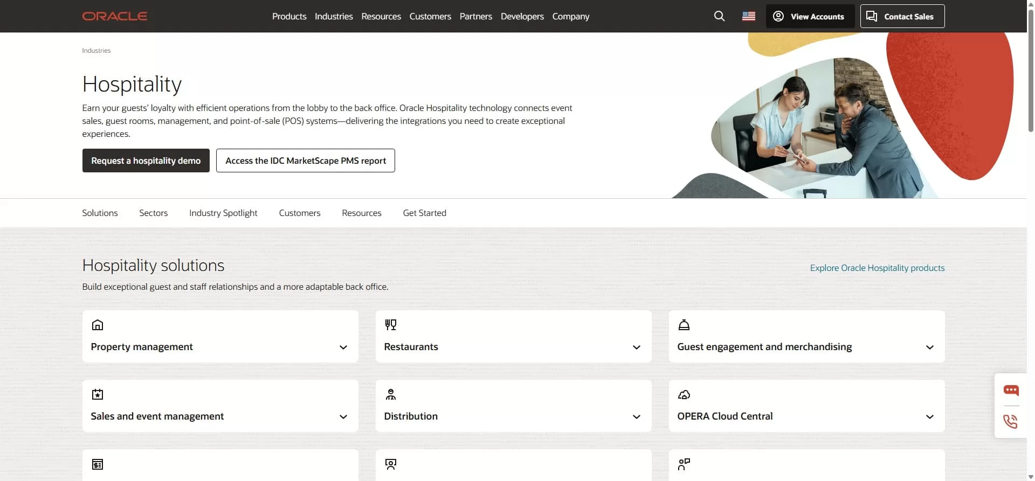Open Explore Oracle Hospitality products link

point(877,268)
